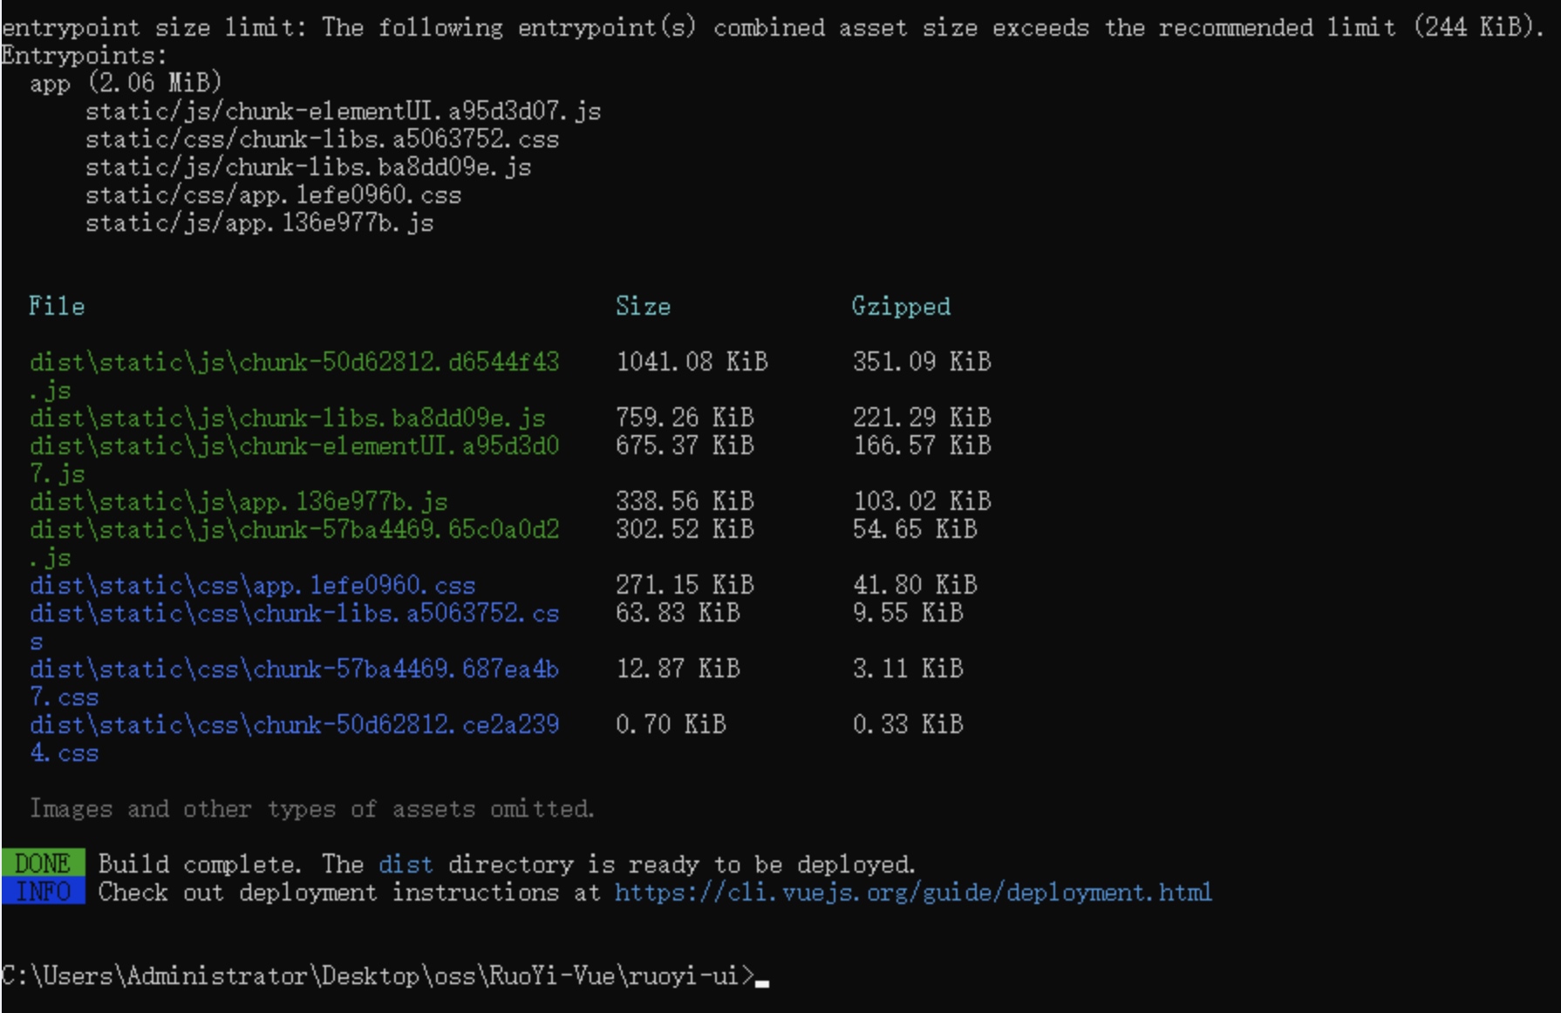
Task: Open the cli.vuejs.org deployment guide link
Action: [x=913, y=893]
